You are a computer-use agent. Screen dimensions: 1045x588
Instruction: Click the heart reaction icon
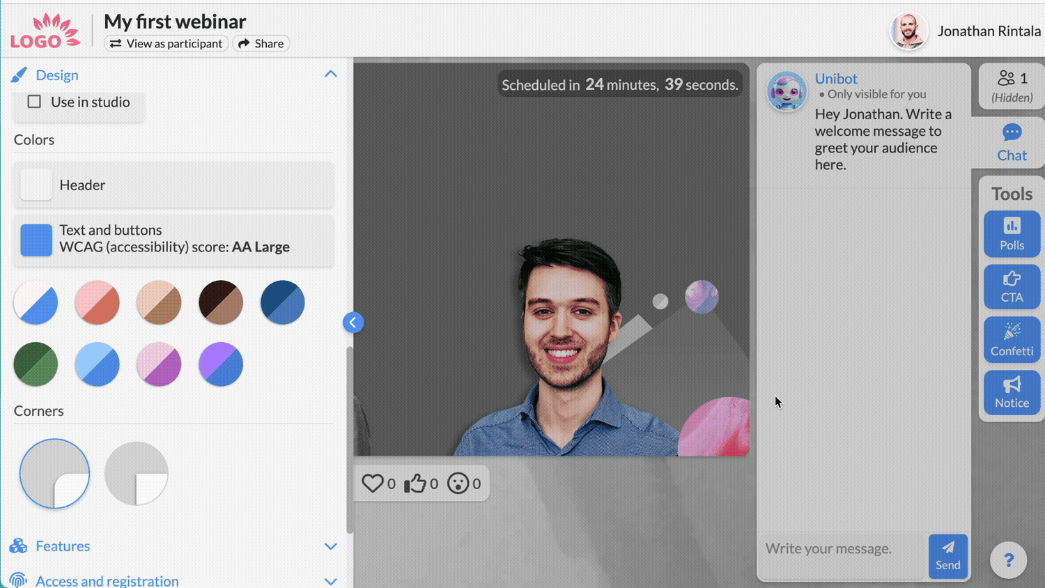click(x=373, y=483)
